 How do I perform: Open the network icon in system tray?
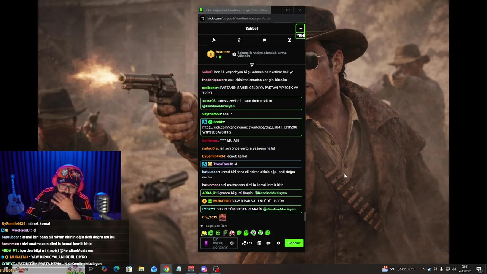pos(447,269)
